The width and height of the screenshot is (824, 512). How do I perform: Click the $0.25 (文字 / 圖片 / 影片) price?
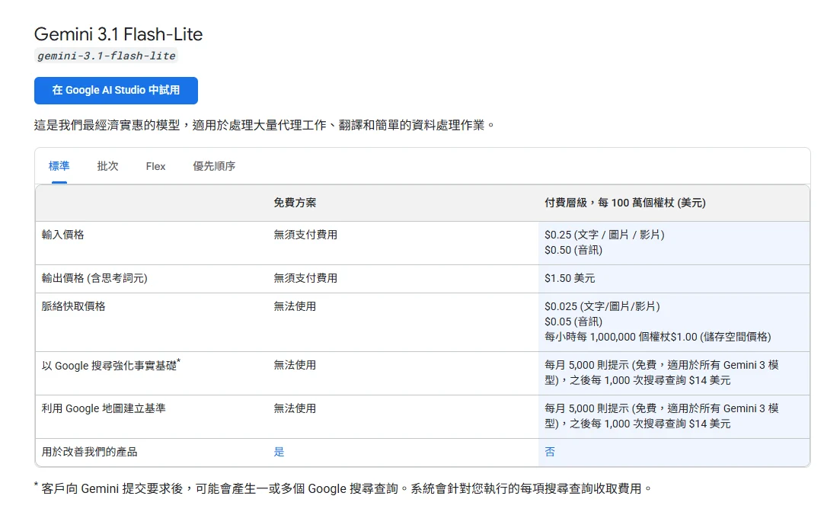coord(605,235)
